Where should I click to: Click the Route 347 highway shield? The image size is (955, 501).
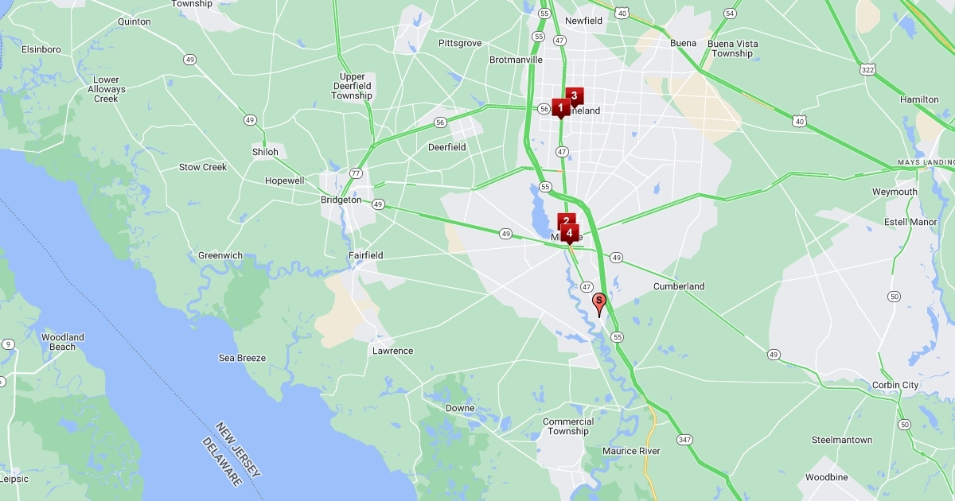[x=684, y=439]
